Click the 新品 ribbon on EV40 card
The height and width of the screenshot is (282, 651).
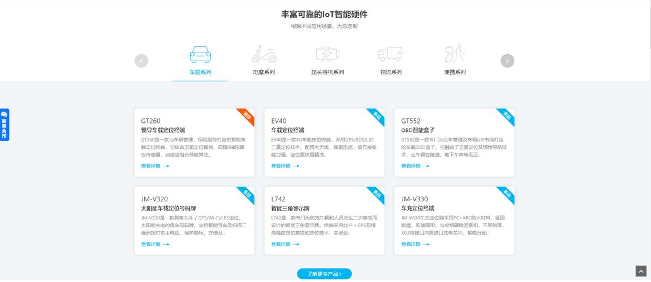(377, 116)
